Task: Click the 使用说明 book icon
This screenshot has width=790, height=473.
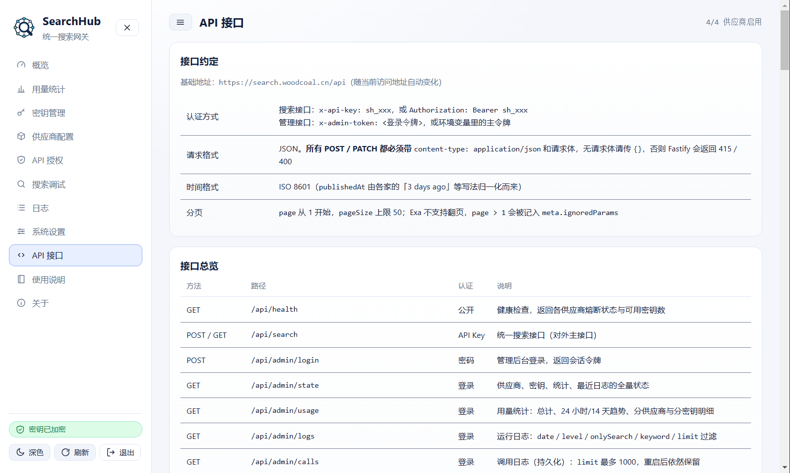Action: [21, 280]
